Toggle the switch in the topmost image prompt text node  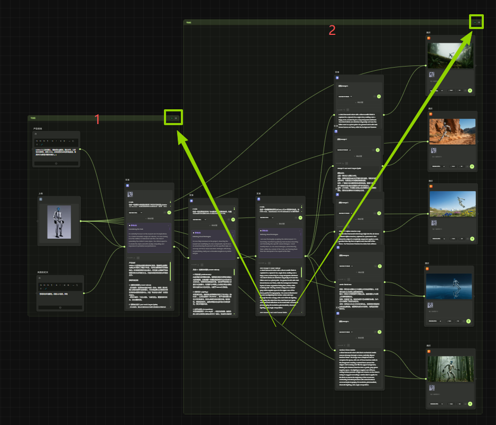[x=373, y=96]
